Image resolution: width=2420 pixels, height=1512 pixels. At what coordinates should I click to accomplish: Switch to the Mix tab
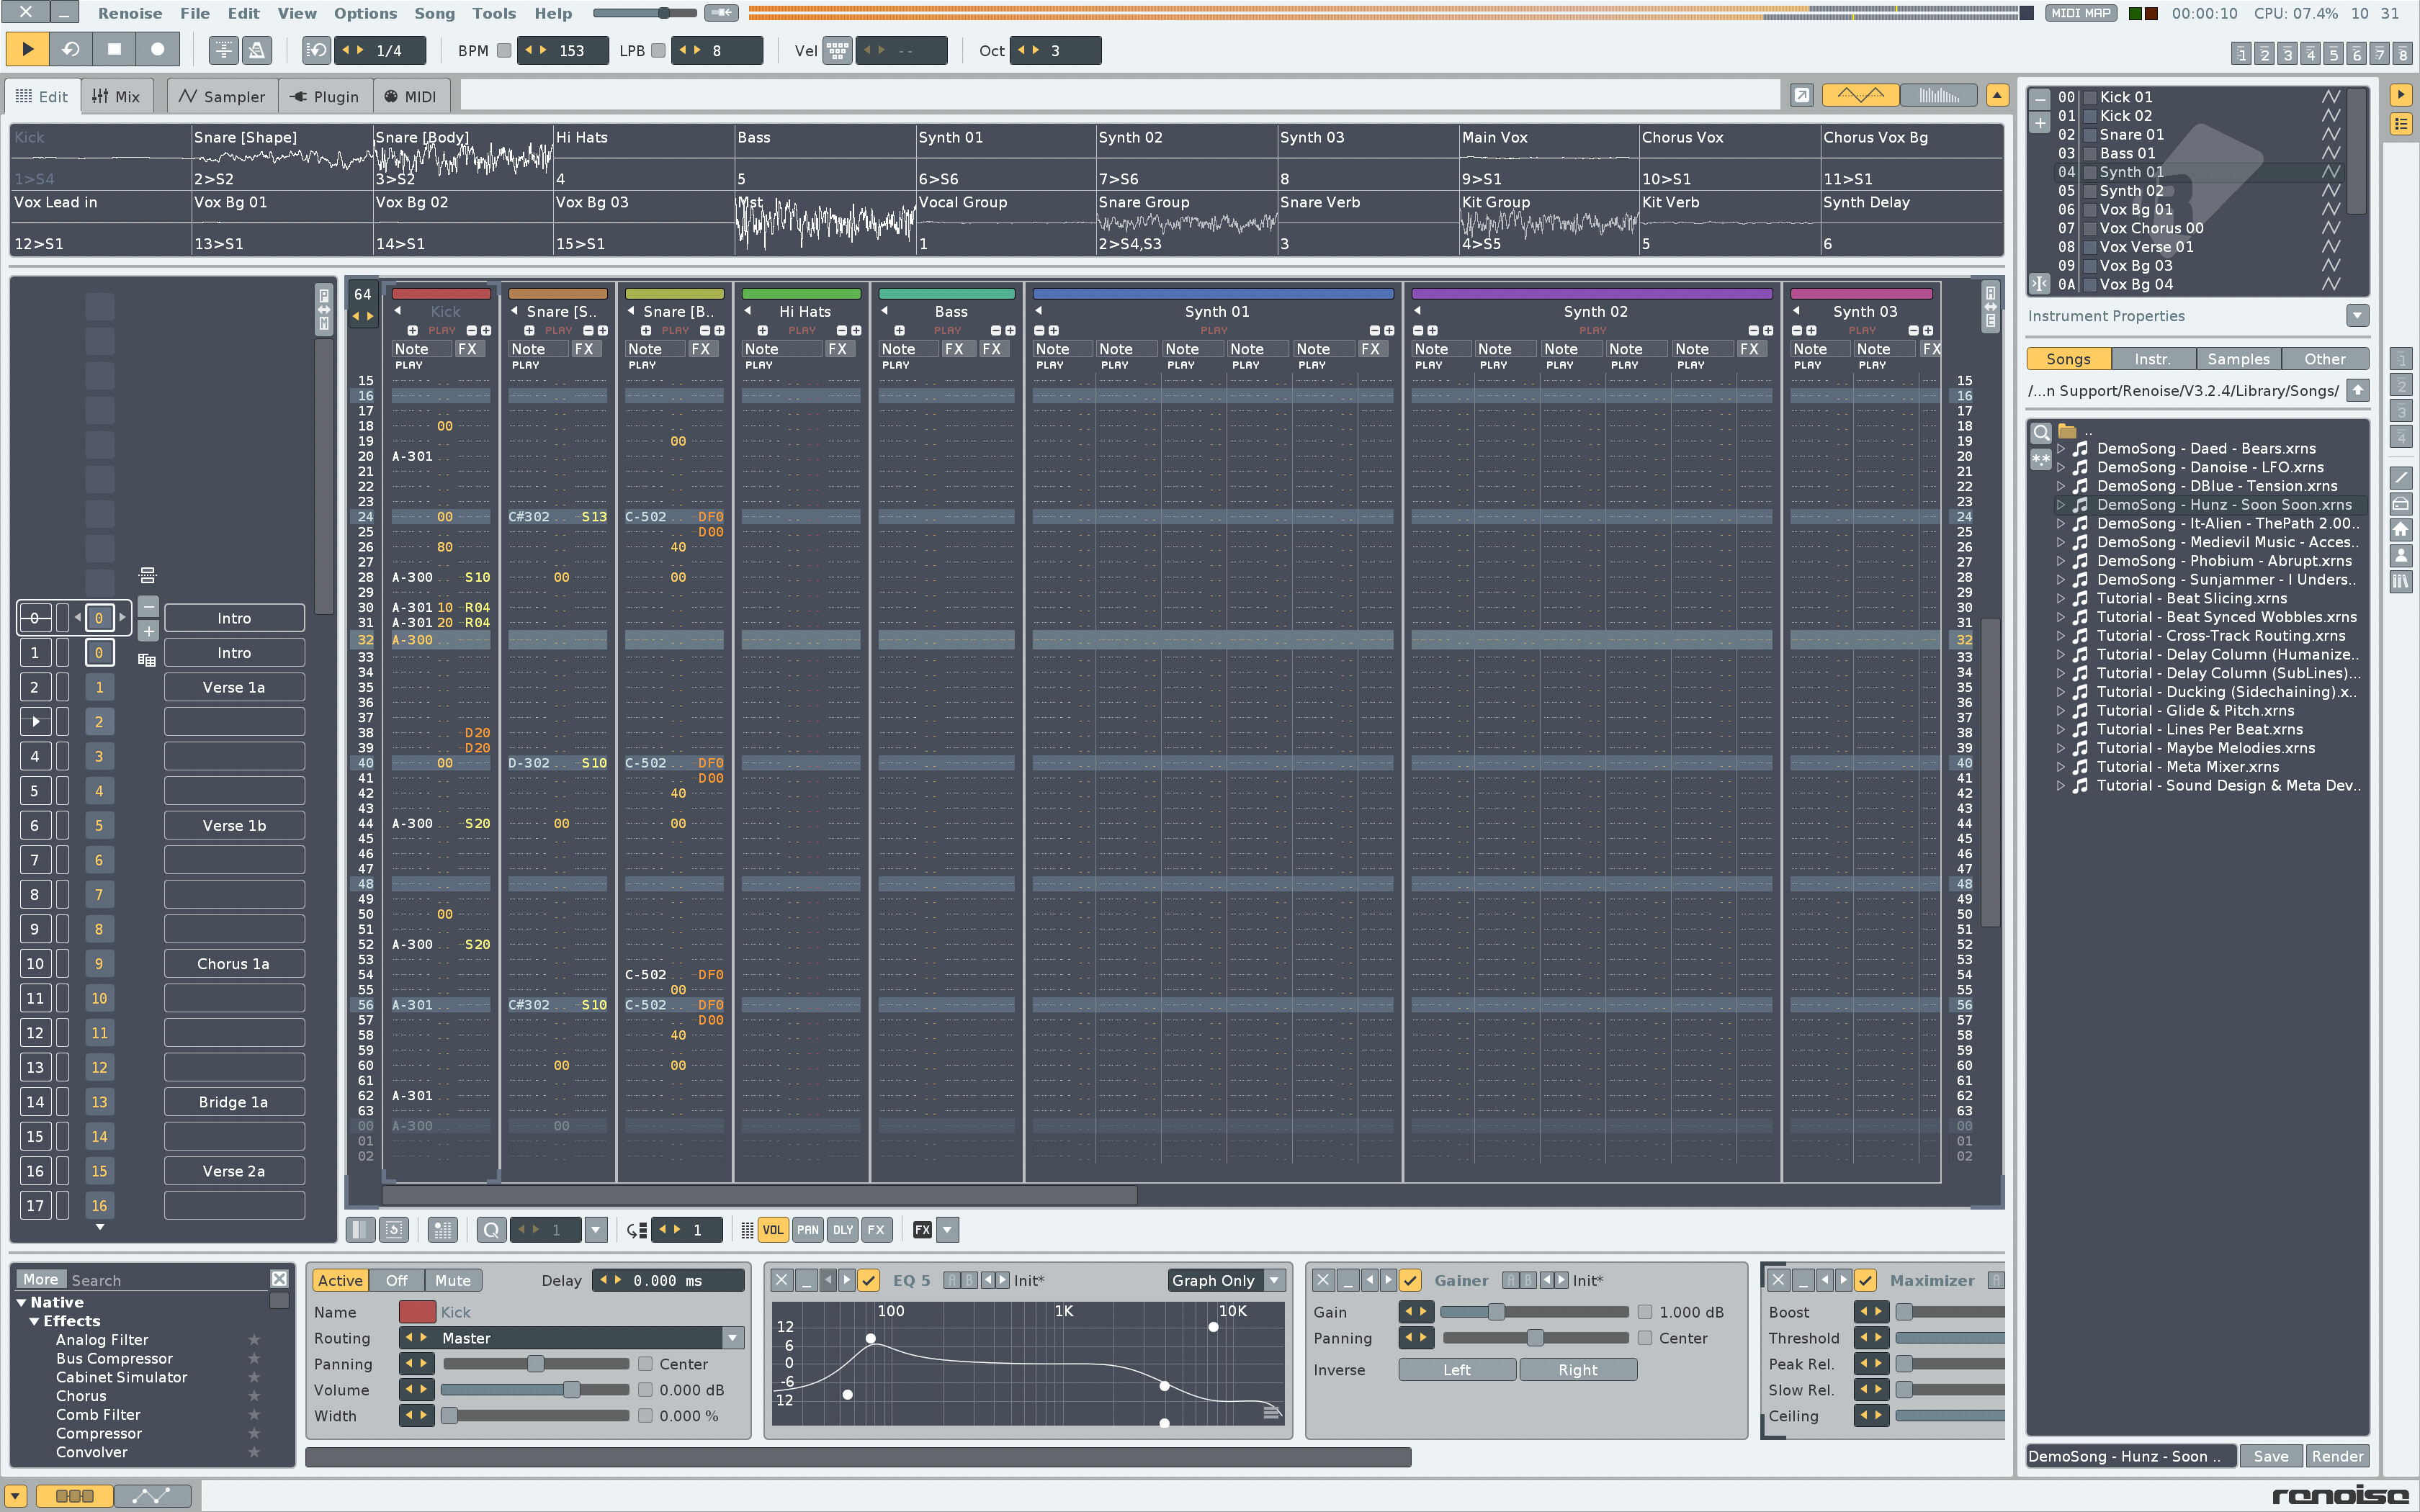pos(117,96)
